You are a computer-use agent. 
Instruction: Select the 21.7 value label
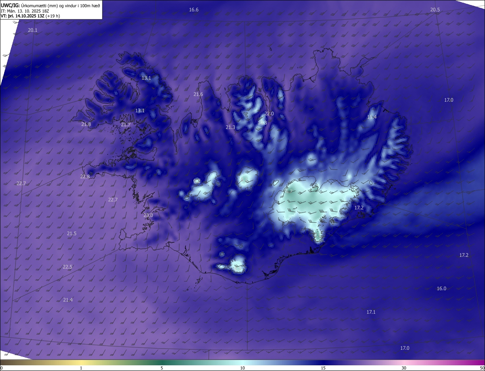click(126, 124)
